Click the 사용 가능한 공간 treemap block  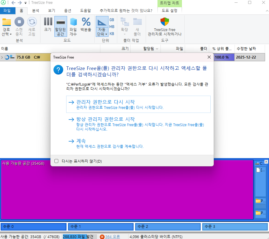point(127,190)
